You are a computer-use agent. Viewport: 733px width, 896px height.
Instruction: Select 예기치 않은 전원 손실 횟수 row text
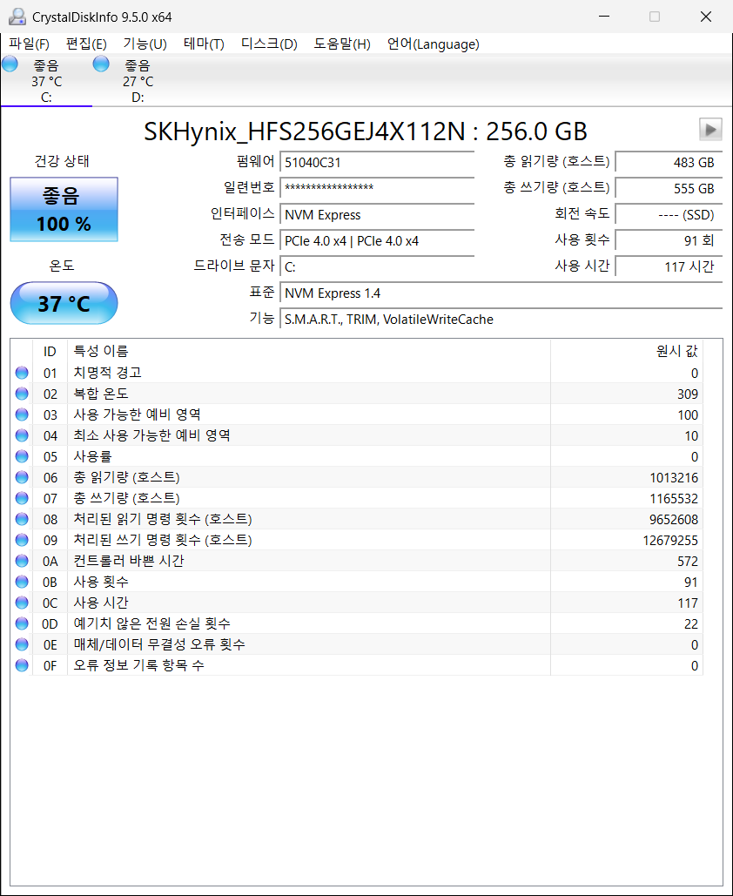coord(152,623)
